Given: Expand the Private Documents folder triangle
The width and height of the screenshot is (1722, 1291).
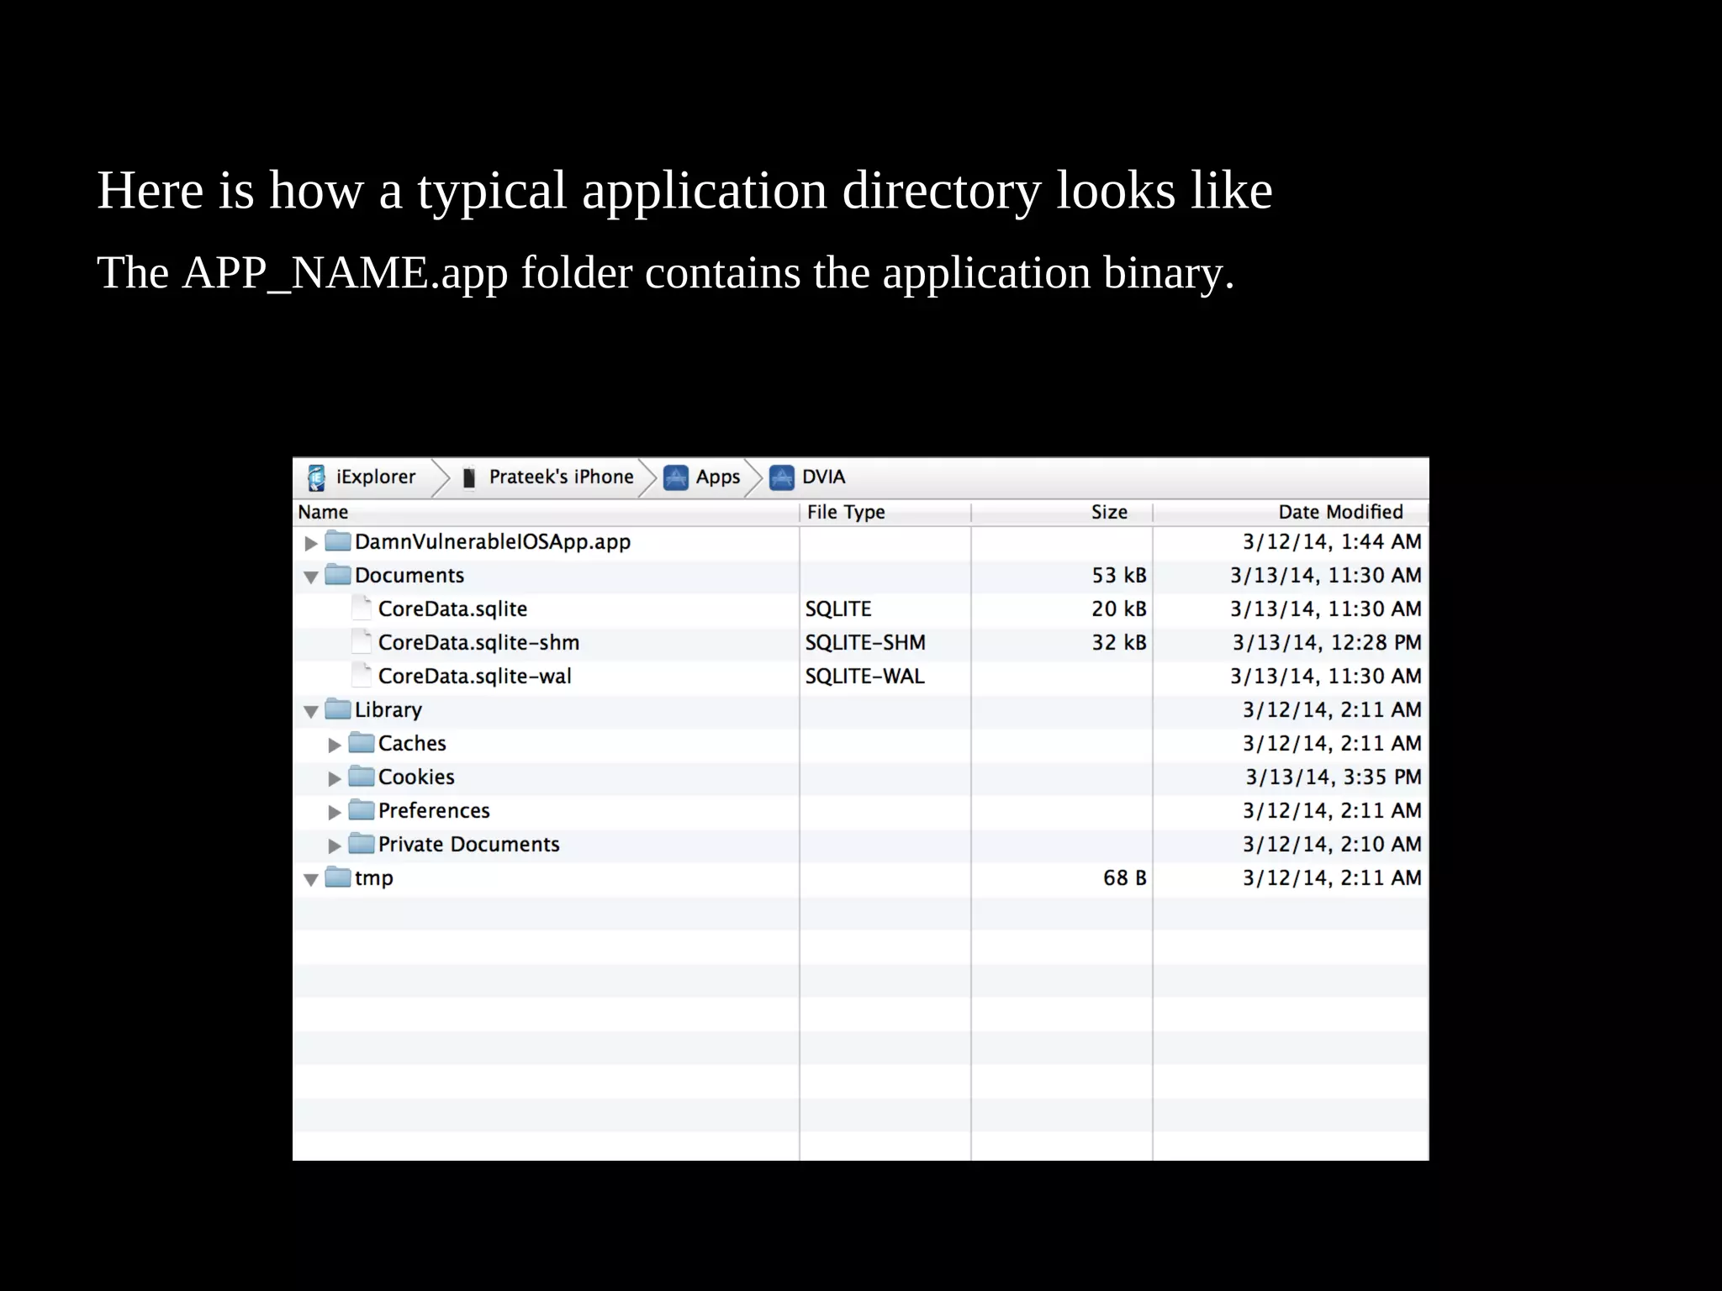Looking at the screenshot, I should point(335,846).
